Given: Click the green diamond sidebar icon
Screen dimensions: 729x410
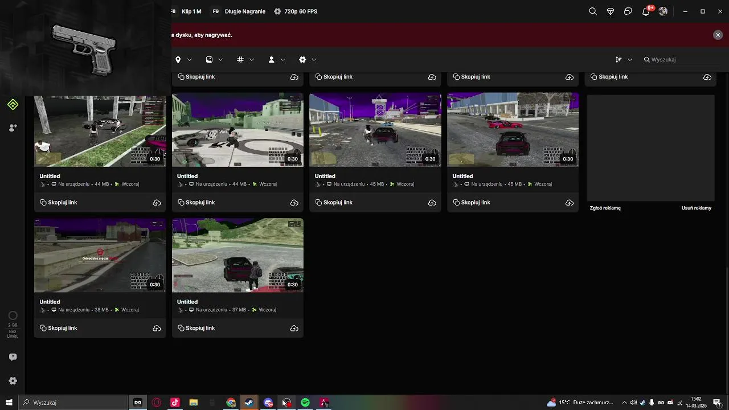Looking at the screenshot, I should tap(13, 105).
